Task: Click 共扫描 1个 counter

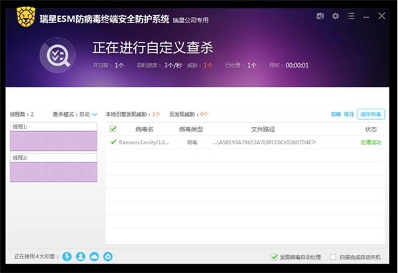Action: pos(108,66)
